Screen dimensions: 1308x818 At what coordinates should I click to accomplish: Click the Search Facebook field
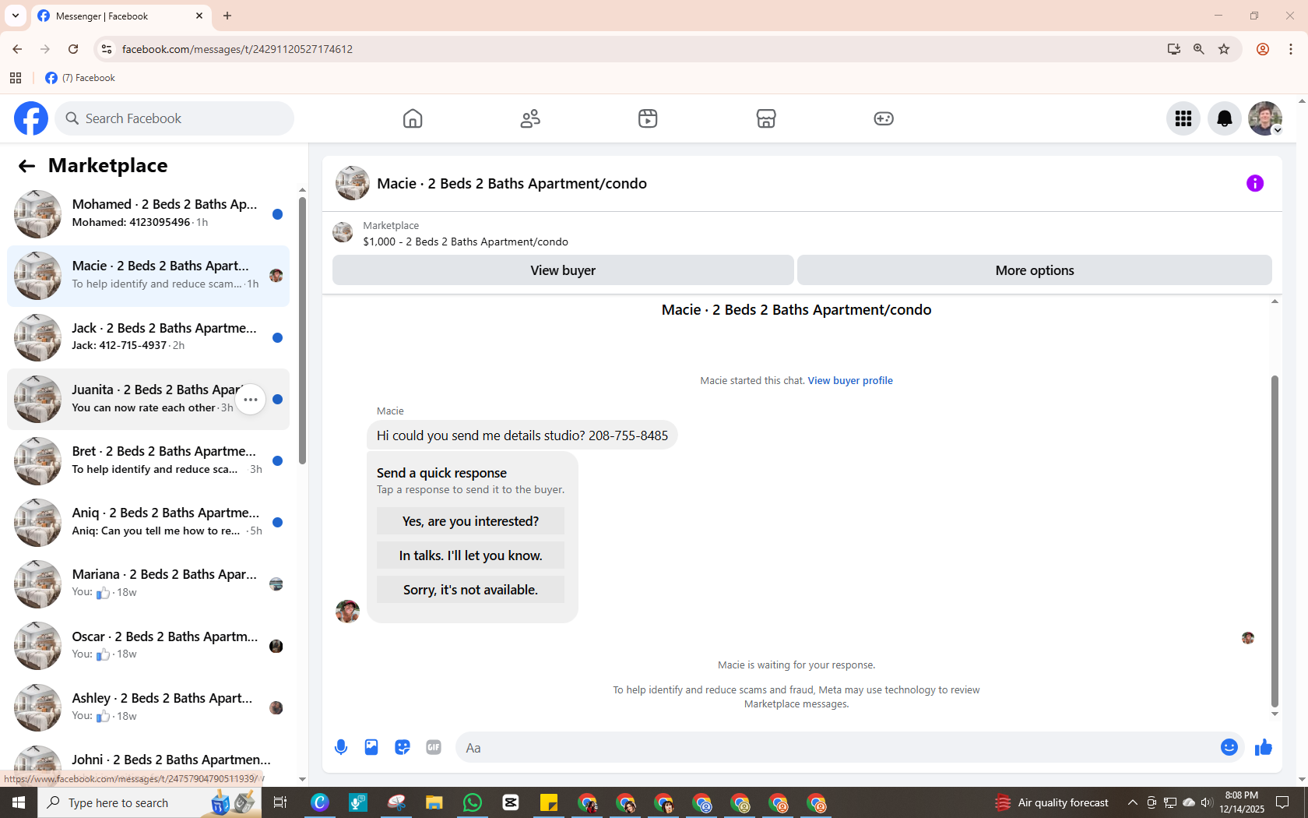pos(175,118)
